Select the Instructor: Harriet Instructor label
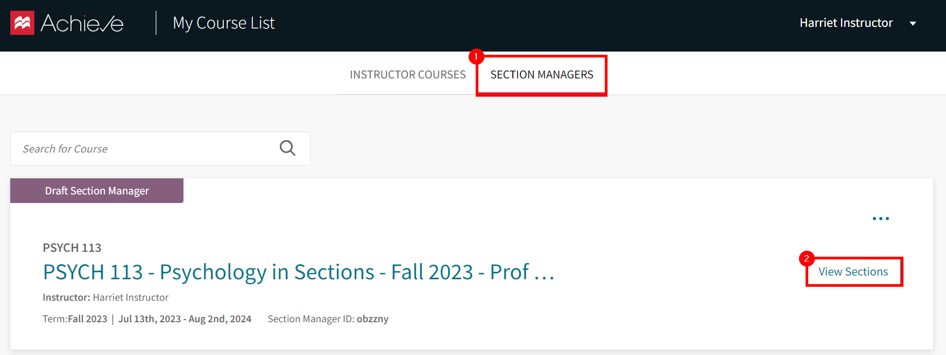The height and width of the screenshot is (355, 946). pyautogui.click(x=105, y=297)
